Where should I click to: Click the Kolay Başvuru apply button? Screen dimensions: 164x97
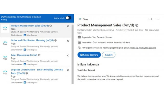point(89,55)
